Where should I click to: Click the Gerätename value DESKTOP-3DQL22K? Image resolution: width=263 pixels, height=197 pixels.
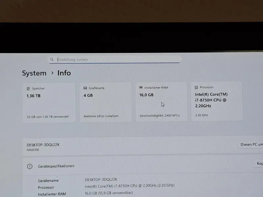pyautogui.click(x=101, y=180)
